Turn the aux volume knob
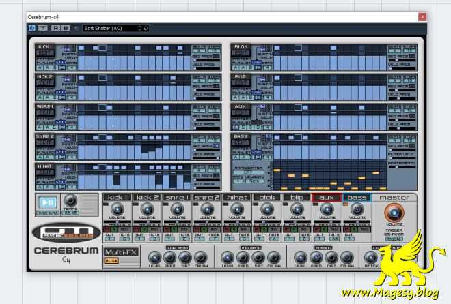This screenshot has width=451, height=304. [x=327, y=209]
